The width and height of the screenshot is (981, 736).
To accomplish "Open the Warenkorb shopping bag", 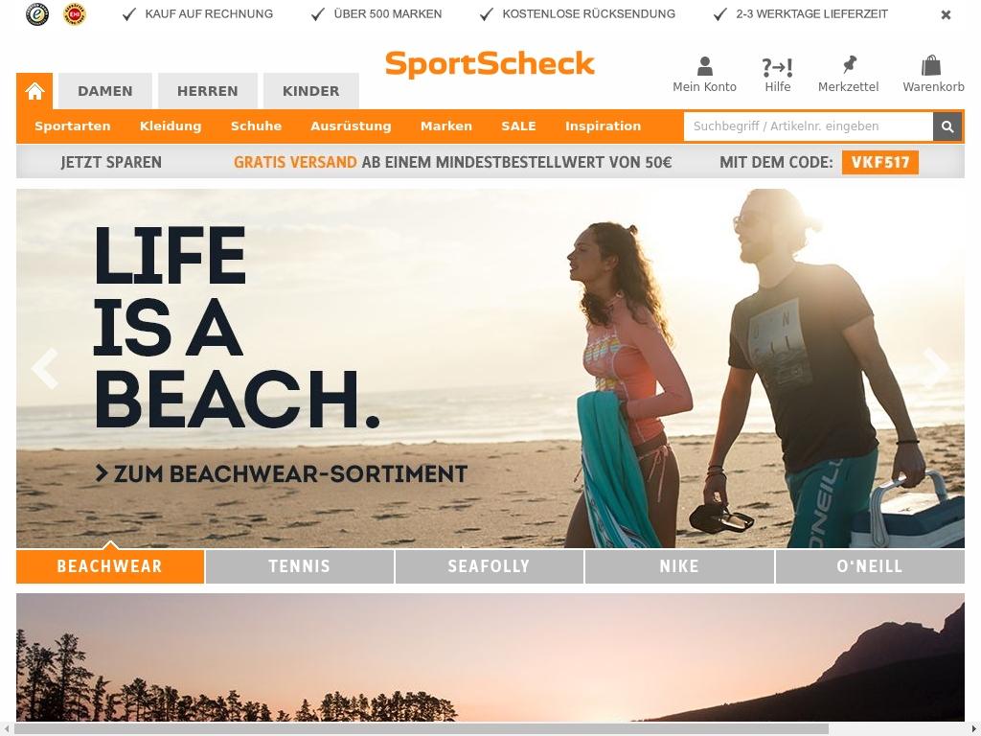I will coord(931,65).
